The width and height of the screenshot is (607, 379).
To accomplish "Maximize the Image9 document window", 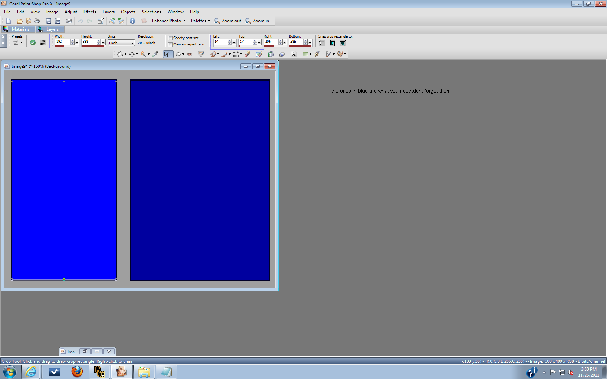I will 258,66.
